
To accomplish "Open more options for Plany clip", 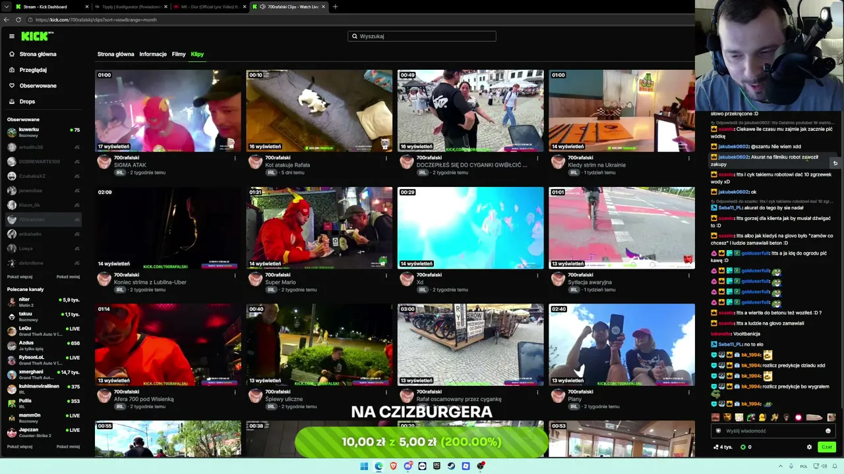I will click(689, 392).
